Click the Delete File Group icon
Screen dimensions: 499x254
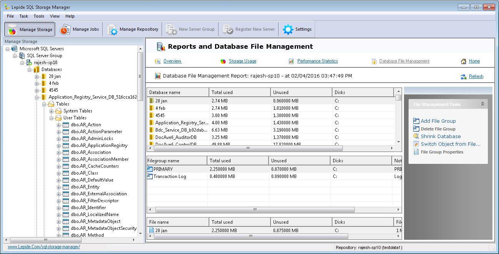pyautogui.click(x=416, y=129)
